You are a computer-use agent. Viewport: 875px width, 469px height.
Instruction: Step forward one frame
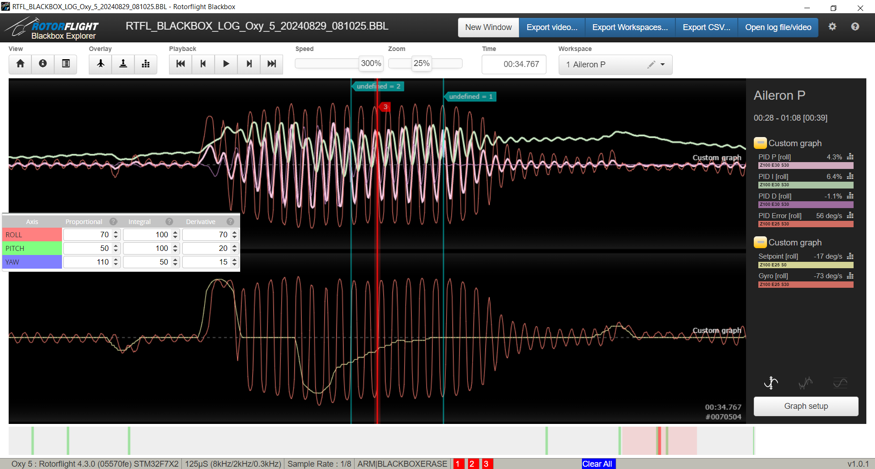pos(249,64)
